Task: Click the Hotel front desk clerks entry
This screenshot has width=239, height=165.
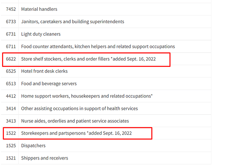Action: (x=44, y=71)
